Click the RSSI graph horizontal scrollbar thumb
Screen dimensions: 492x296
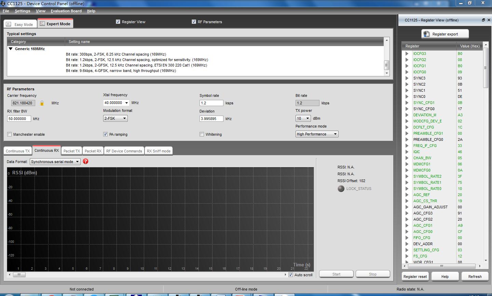[19, 275]
